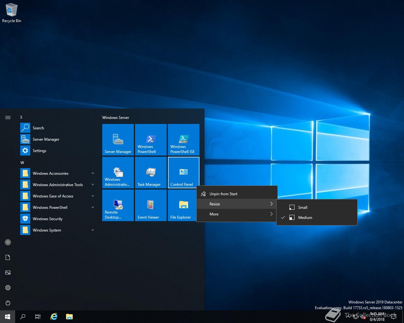Open File Explorer from the taskbar

[x=69, y=317]
